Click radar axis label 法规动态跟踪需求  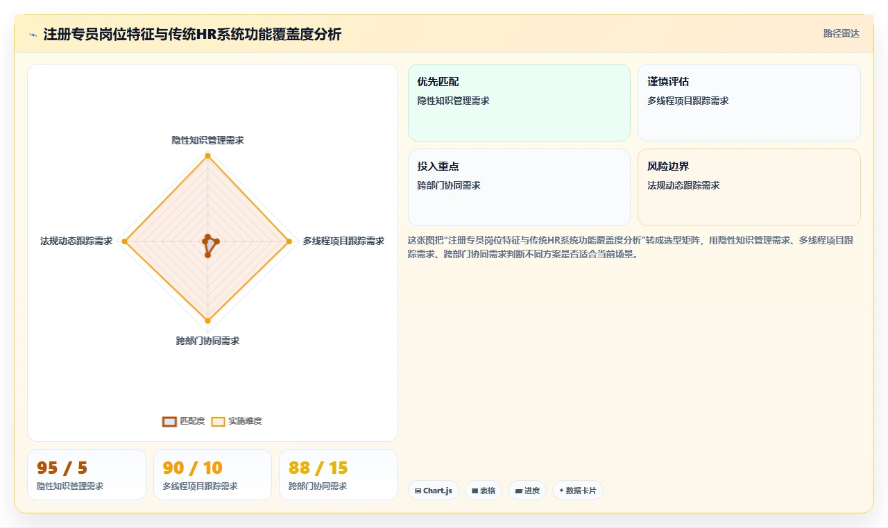click(76, 241)
